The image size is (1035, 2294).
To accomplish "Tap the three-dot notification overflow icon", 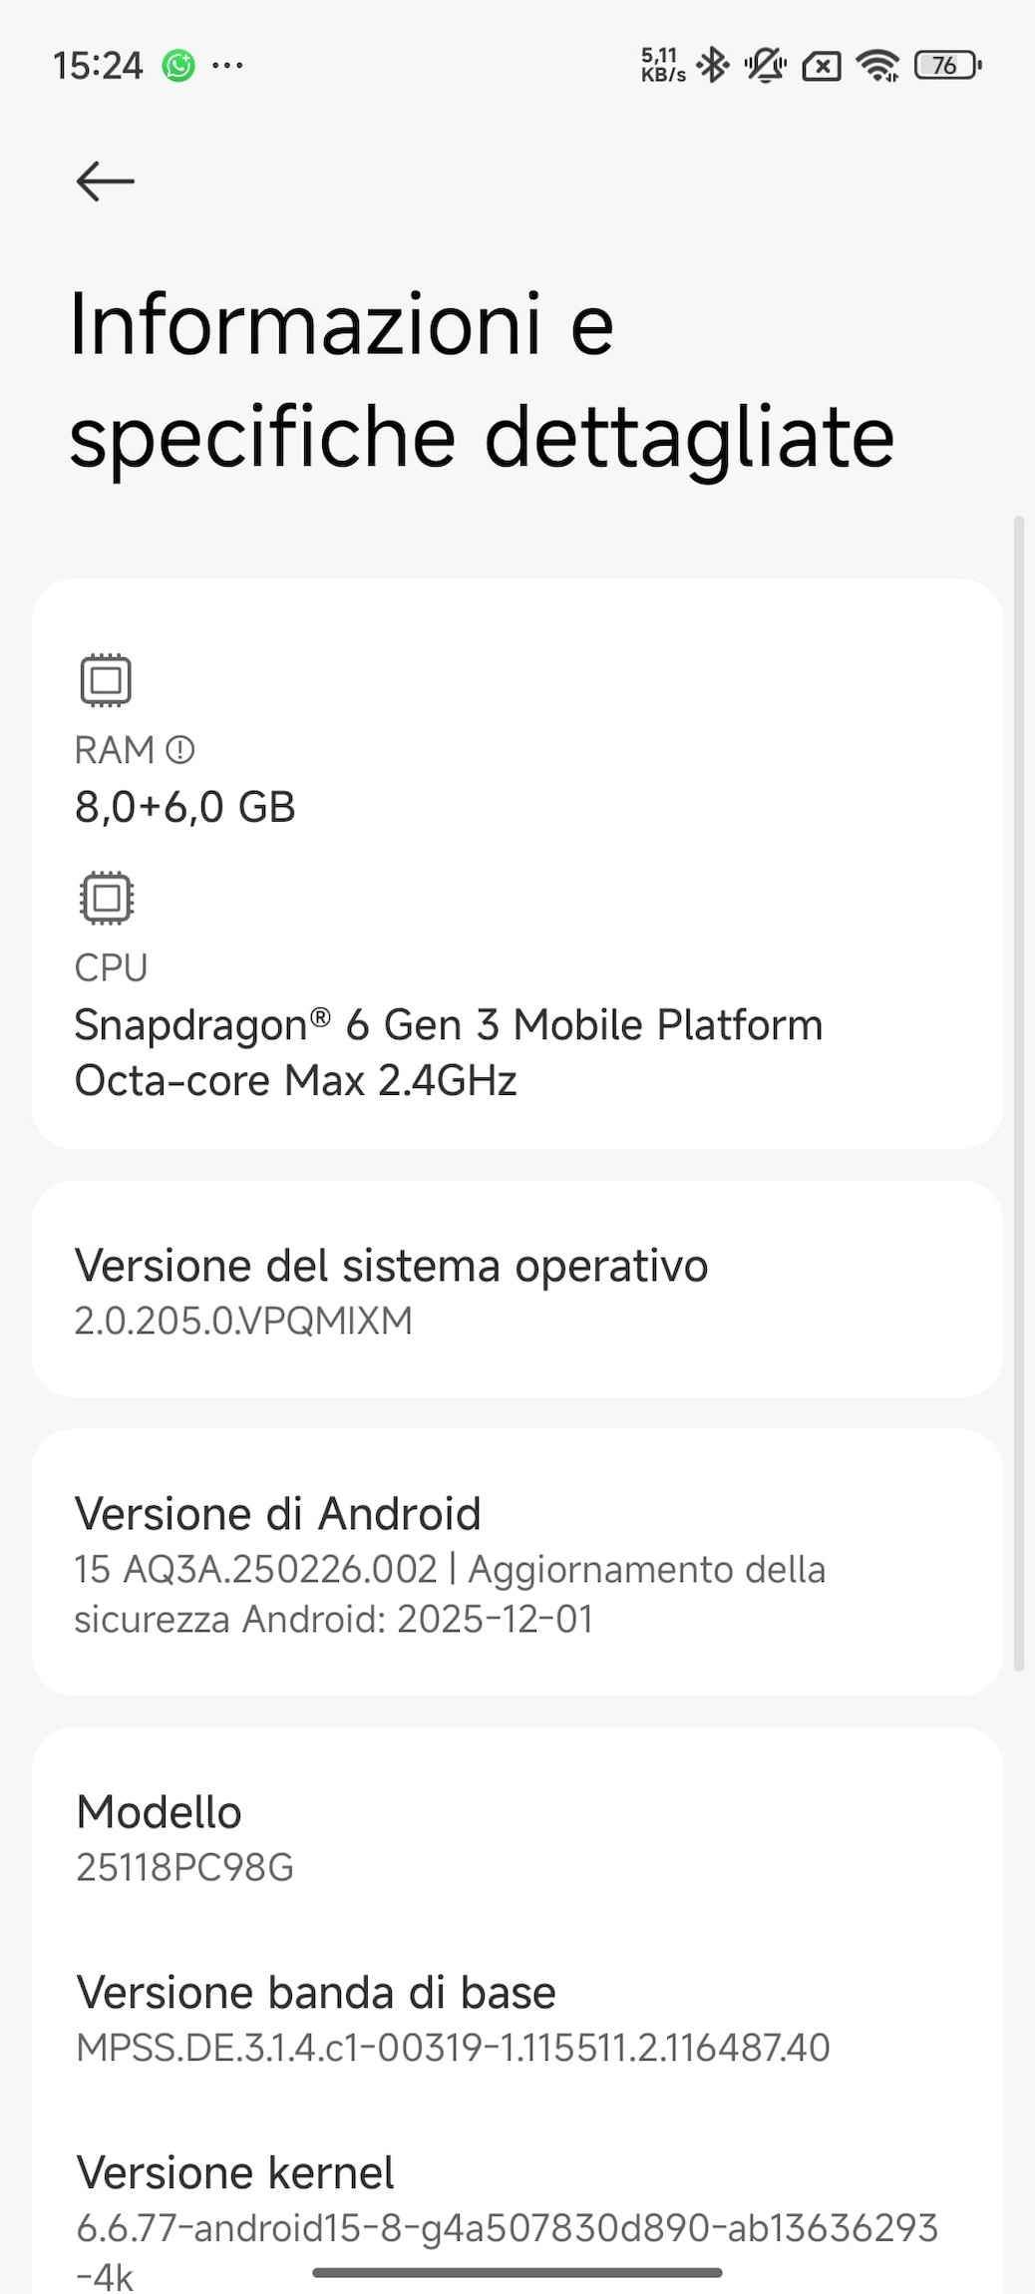I will tap(227, 66).
